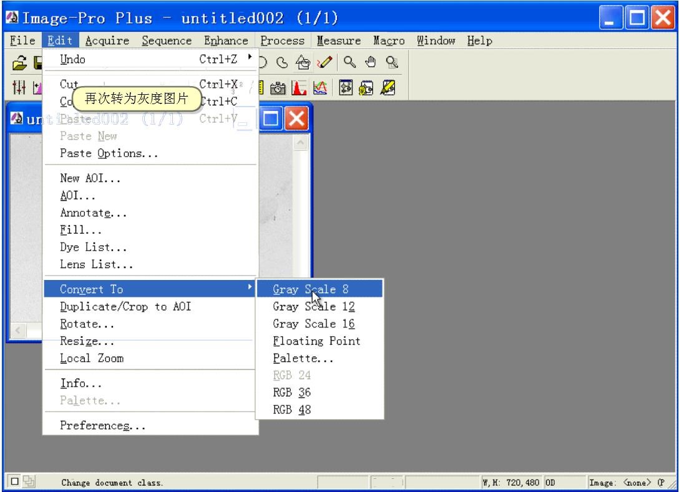This screenshot has height=492, width=679.
Task: Open the Enhance menu
Action: (x=226, y=41)
